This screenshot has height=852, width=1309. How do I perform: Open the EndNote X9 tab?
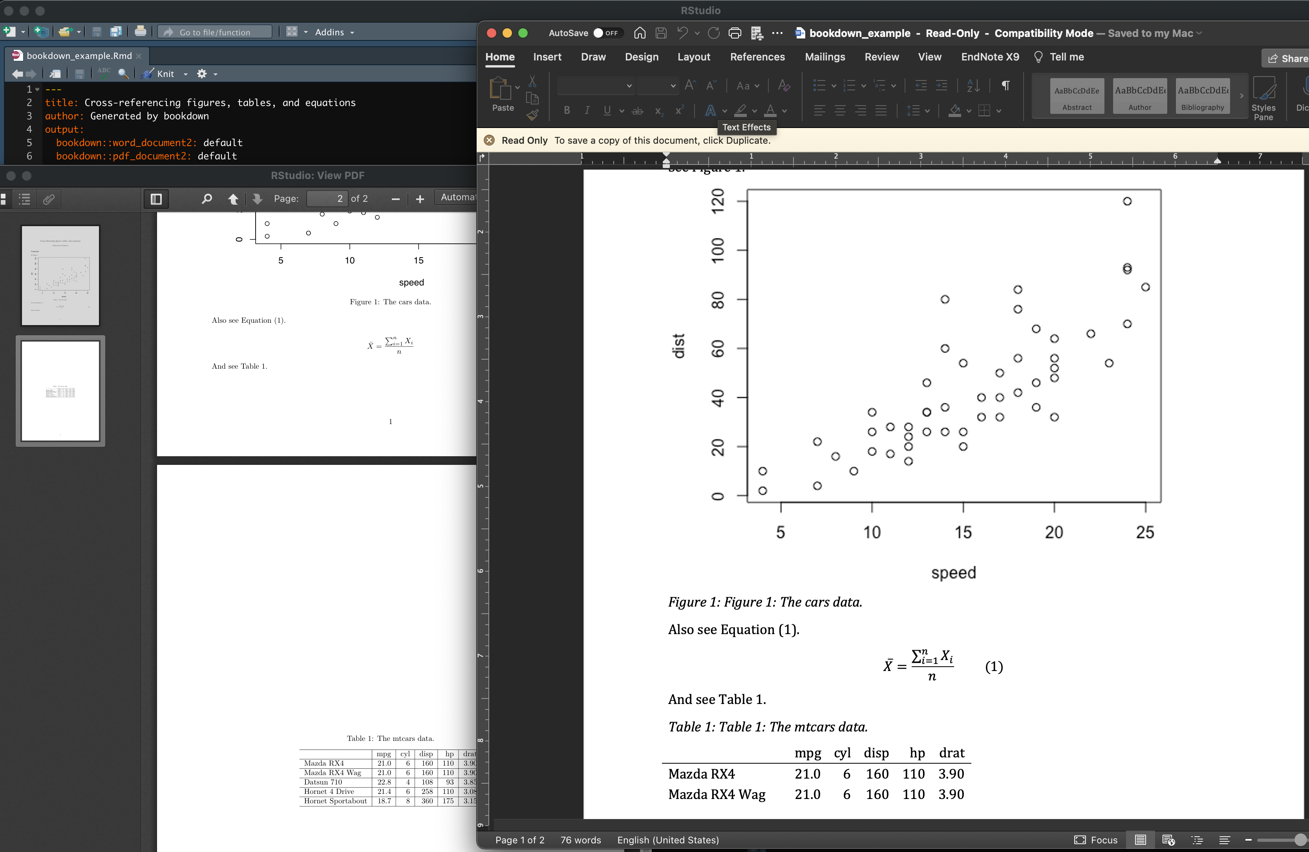pyautogui.click(x=989, y=57)
